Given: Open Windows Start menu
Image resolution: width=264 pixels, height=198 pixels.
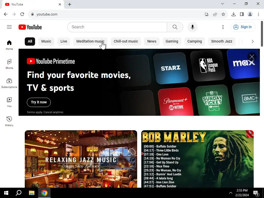Looking at the screenshot, I should coord(6,193).
